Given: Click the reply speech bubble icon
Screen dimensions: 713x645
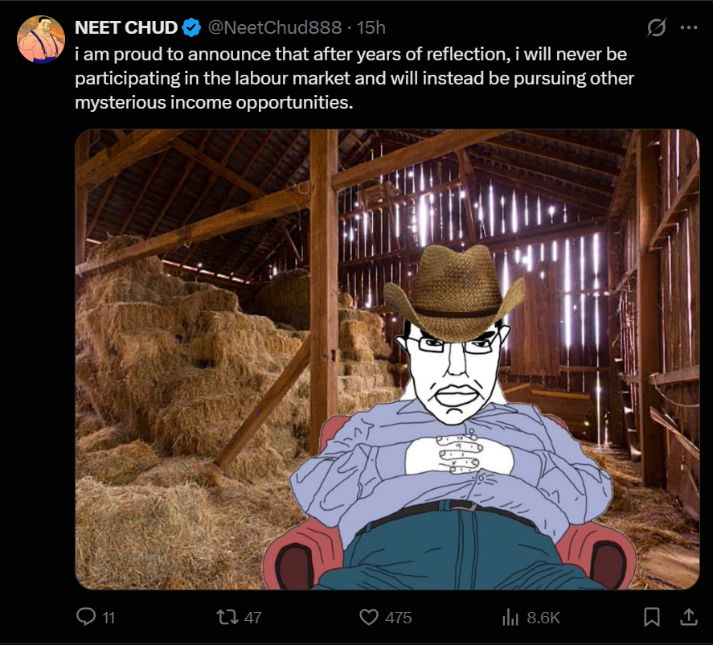Looking at the screenshot, I should [85, 617].
